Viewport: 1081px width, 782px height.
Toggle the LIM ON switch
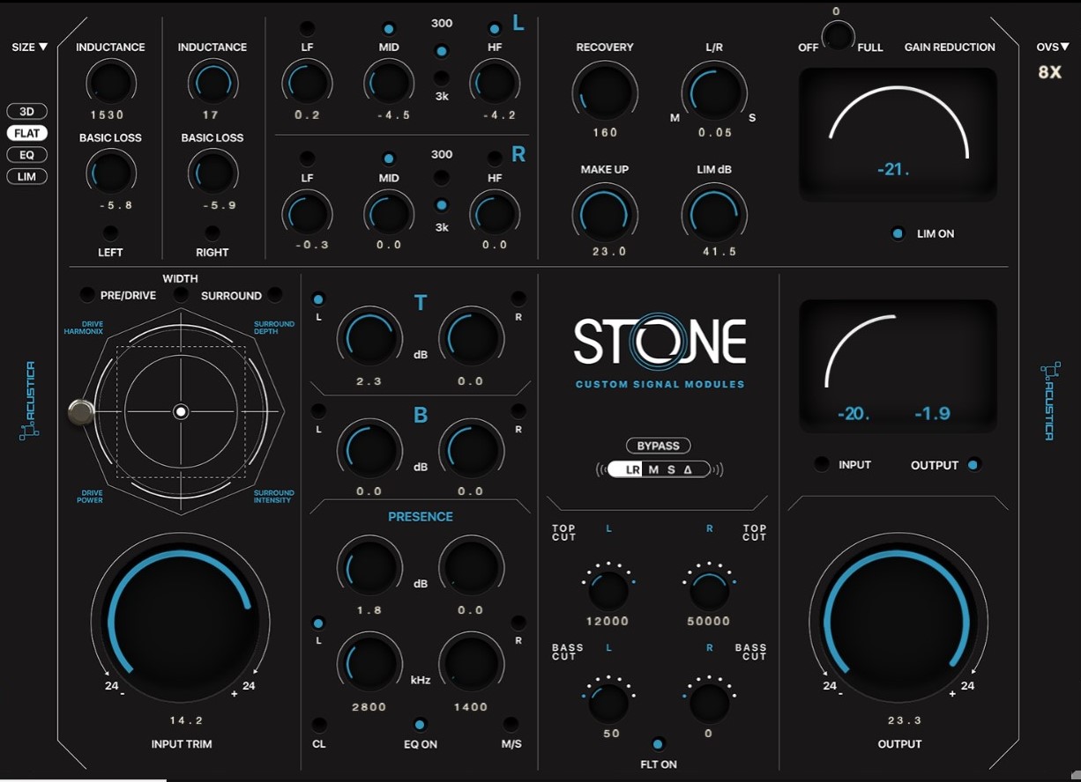(x=898, y=234)
